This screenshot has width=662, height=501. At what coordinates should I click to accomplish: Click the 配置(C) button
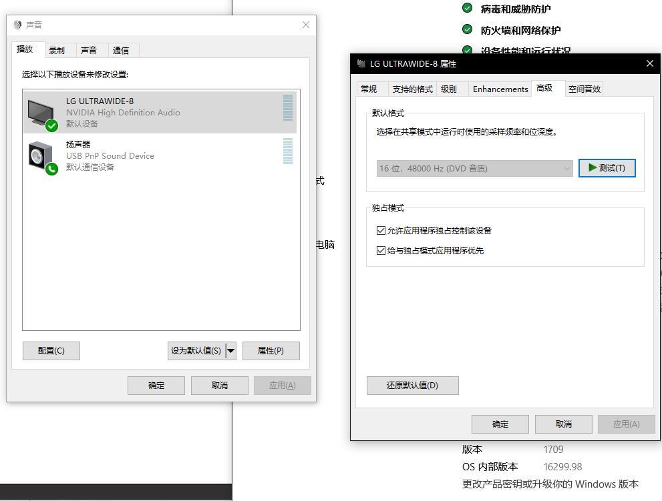tap(51, 351)
